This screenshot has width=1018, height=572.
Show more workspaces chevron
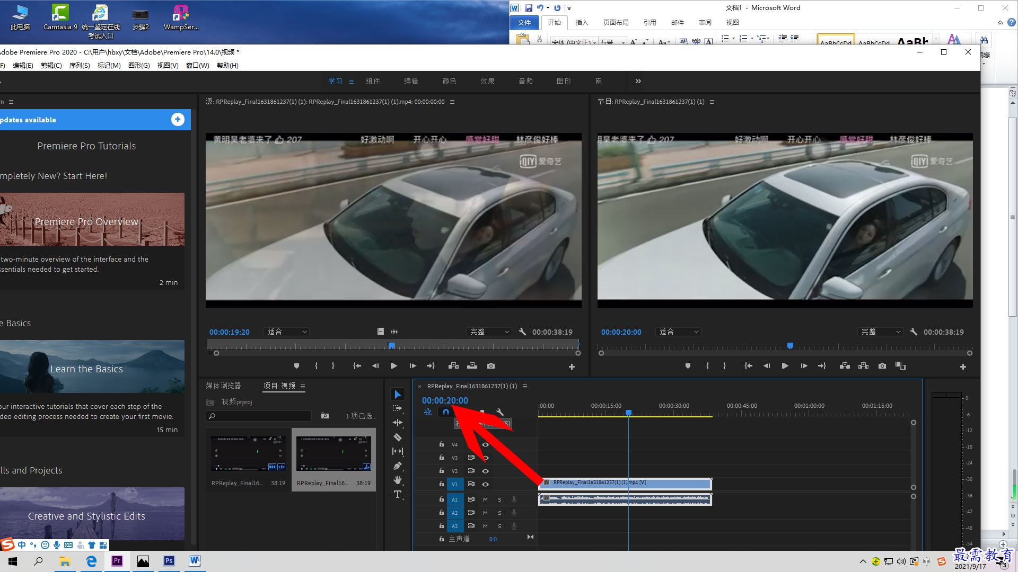click(x=638, y=81)
